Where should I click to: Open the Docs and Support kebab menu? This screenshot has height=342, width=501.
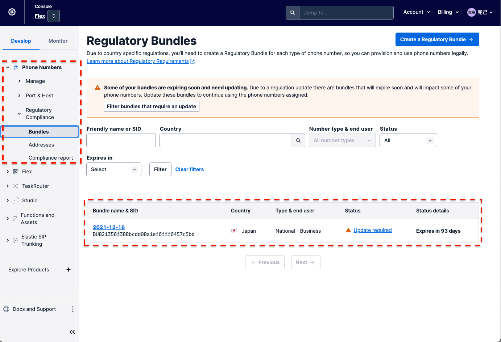point(73,309)
